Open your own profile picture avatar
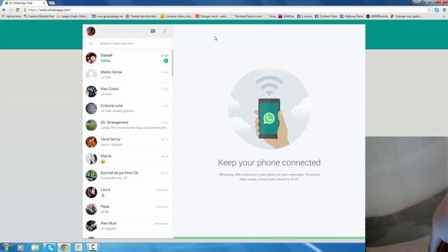Viewport: 448px width, 252px height. pos(91,31)
